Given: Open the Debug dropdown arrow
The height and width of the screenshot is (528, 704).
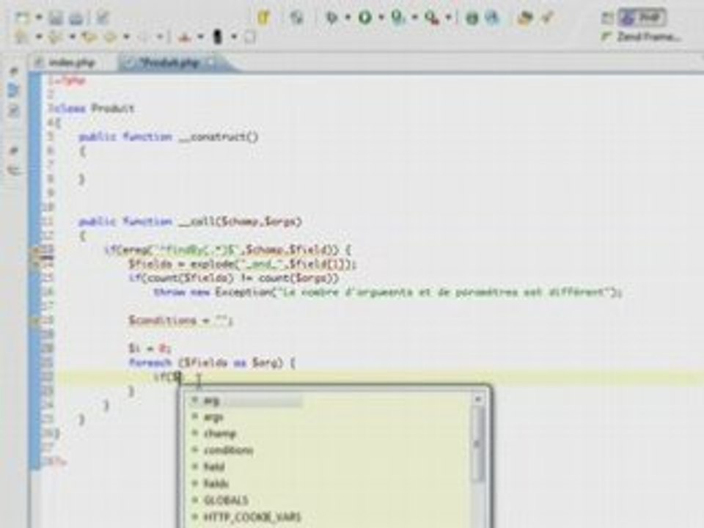Looking at the screenshot, I should click(348, 18).
